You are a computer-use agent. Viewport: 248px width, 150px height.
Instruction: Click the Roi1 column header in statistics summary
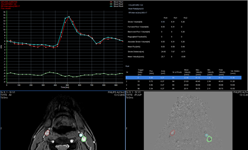(x=175, y=18)
